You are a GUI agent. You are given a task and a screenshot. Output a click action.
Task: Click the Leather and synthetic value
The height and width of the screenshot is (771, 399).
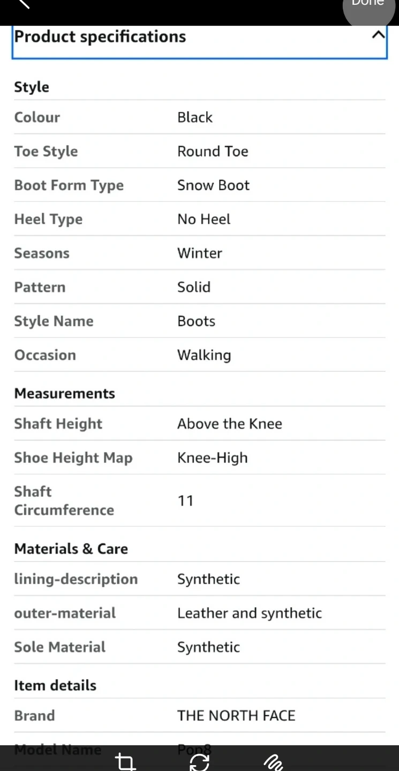tap(250, 613)
